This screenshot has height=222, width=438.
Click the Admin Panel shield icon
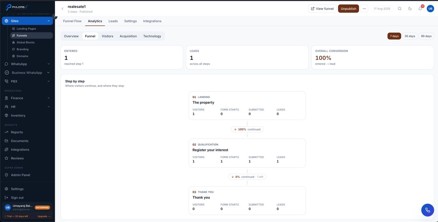pyautogui.click(x=7, y=175)
